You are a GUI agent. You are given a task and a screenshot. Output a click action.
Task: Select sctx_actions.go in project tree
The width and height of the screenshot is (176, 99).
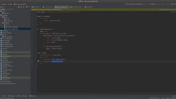[7, 70]
